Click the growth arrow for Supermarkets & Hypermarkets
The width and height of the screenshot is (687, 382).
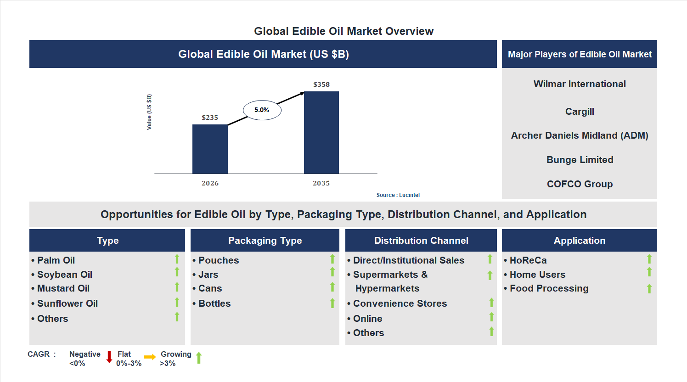(490, 275)
